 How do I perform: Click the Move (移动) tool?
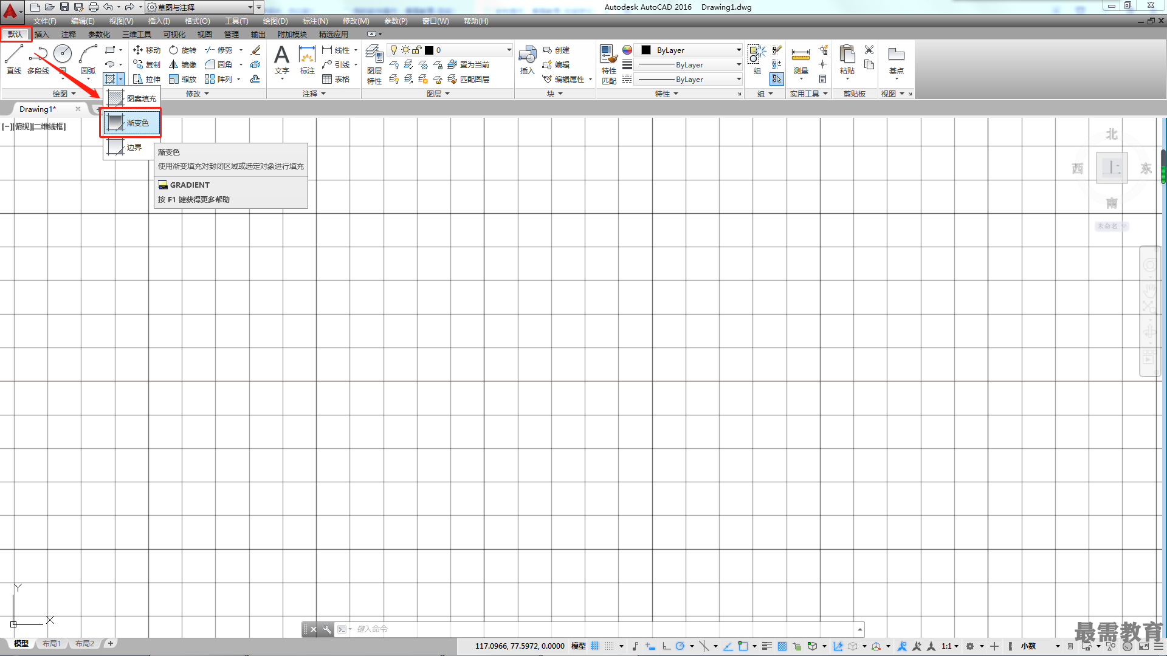click(146, 50)
